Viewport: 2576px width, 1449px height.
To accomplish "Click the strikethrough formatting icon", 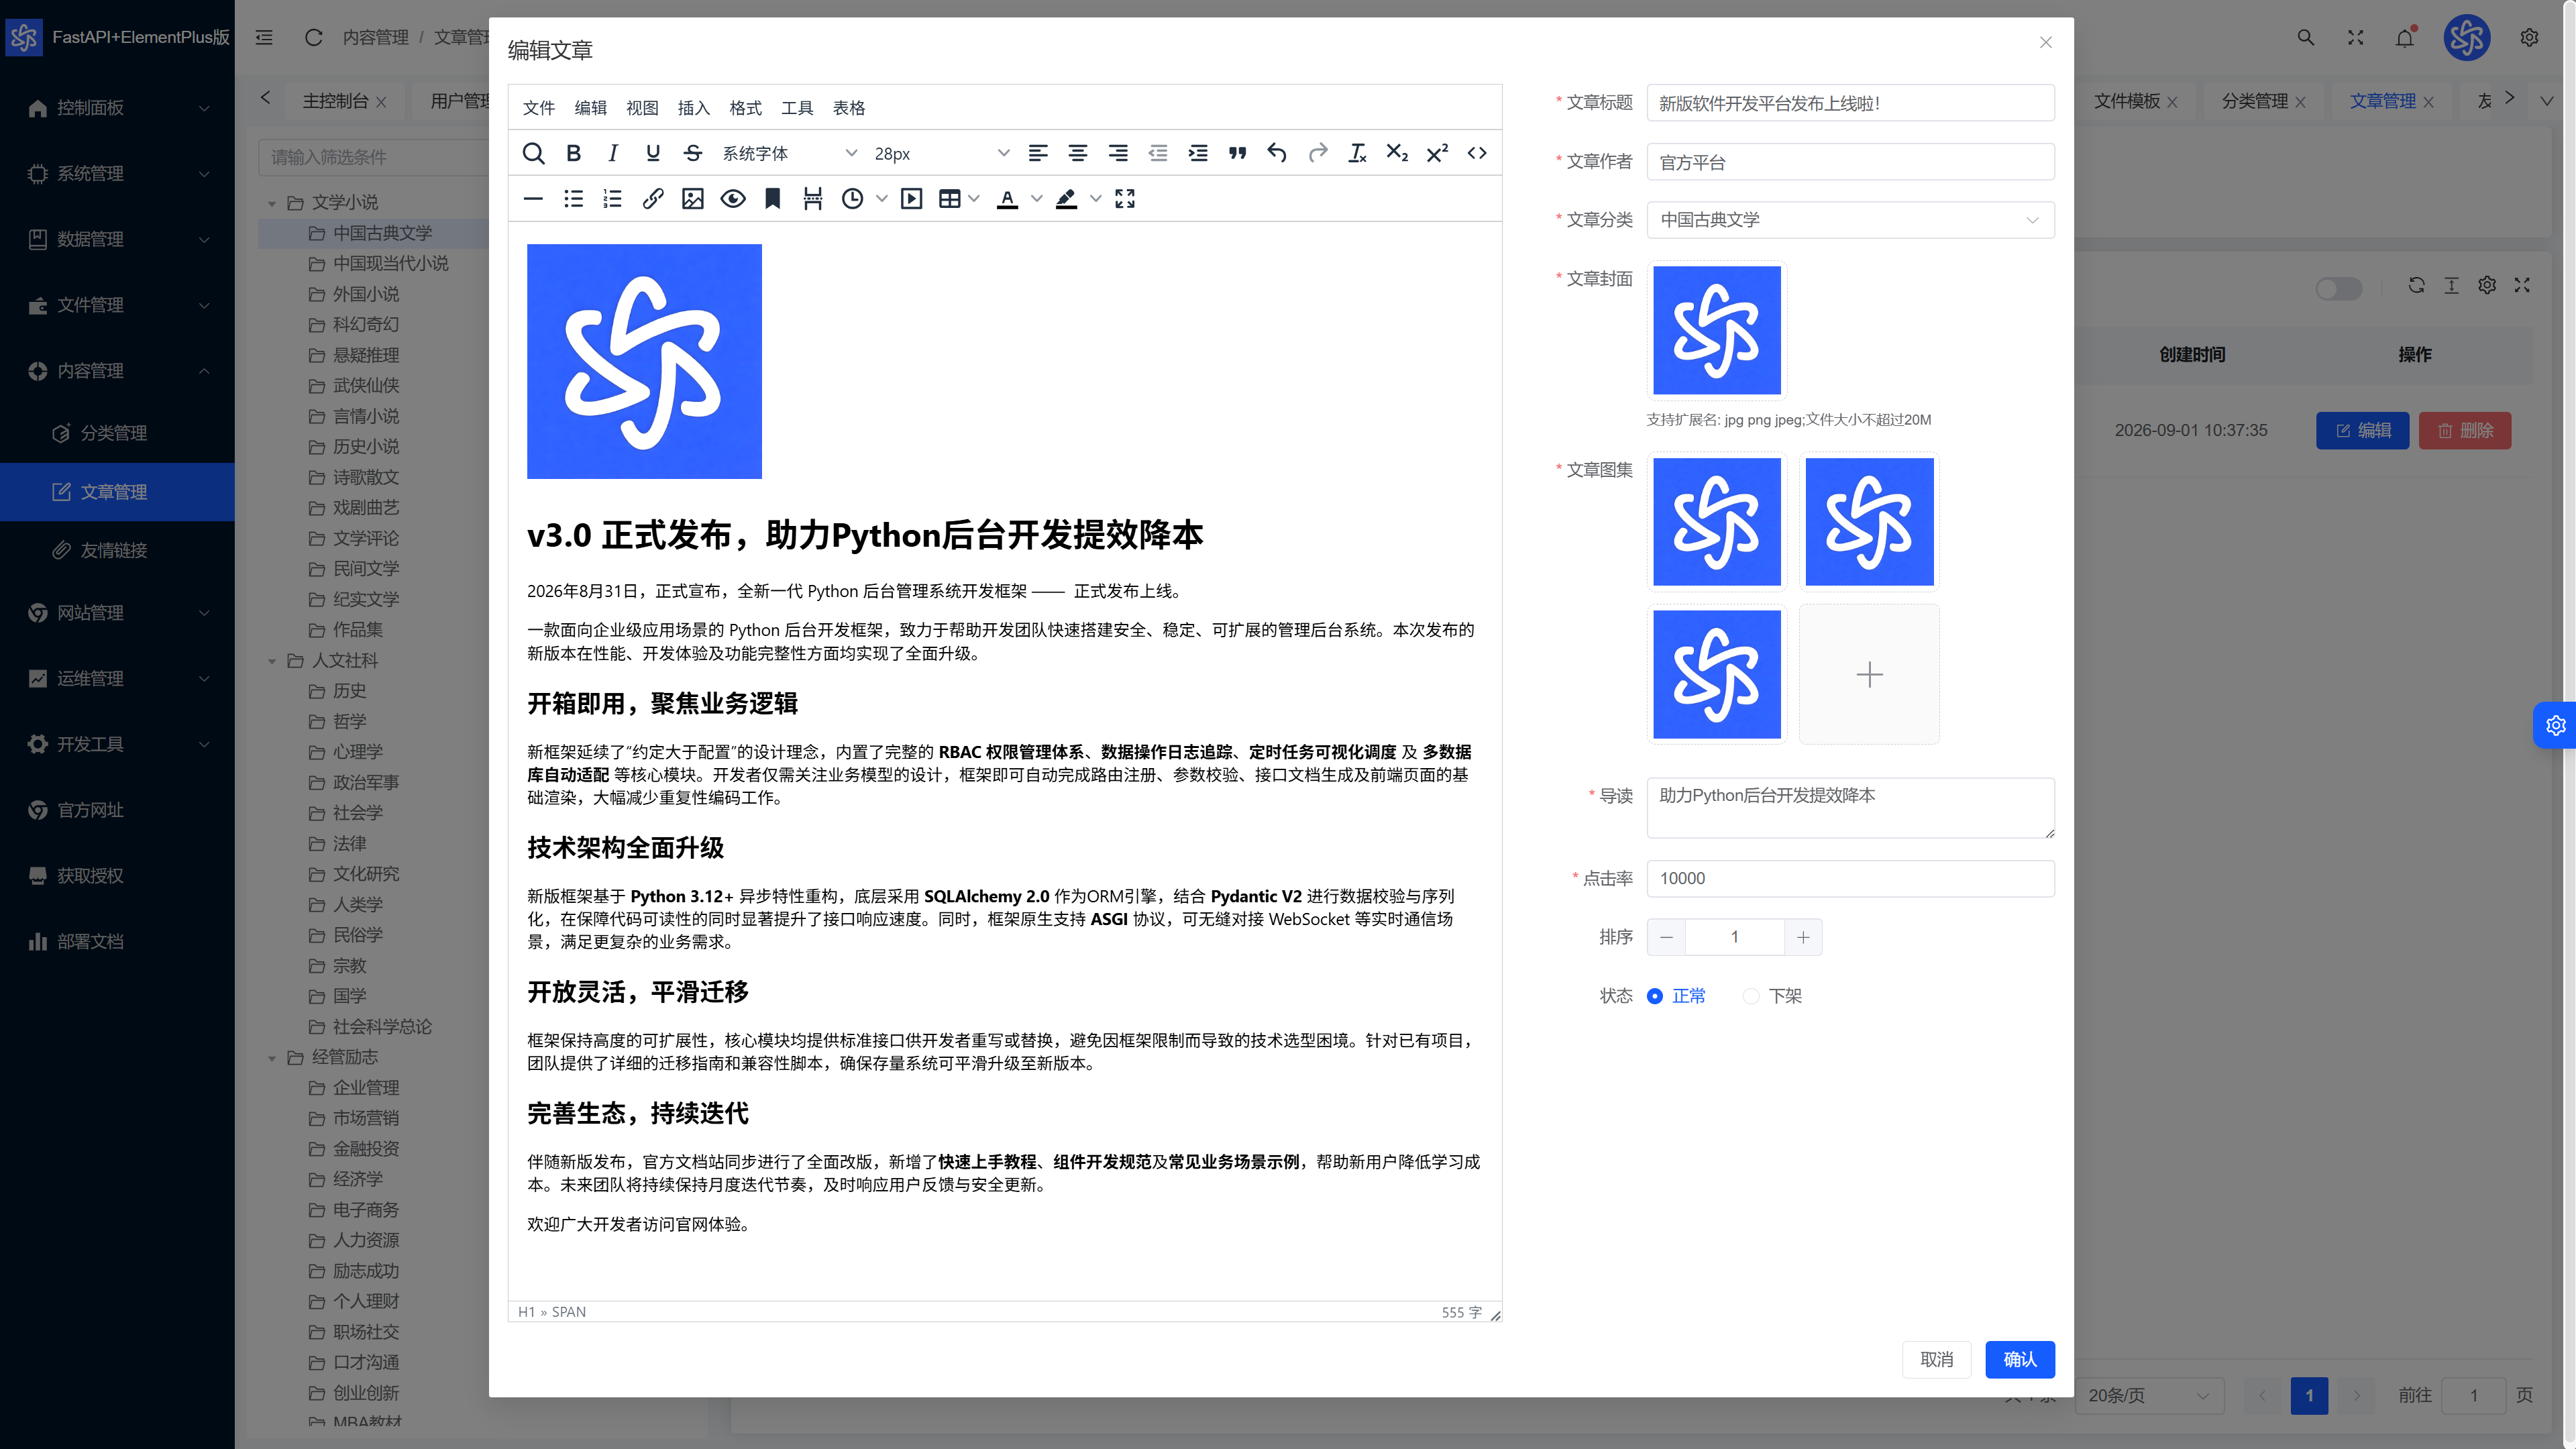I will coord(692,153).
